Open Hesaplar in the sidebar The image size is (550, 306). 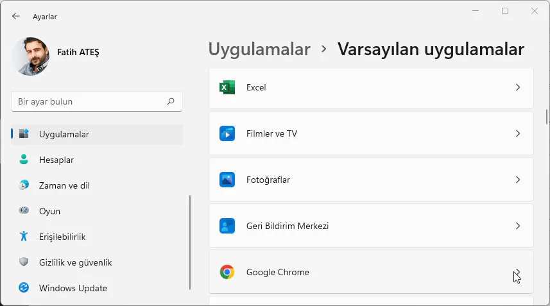pyautogui.click(x=56, y=160)
